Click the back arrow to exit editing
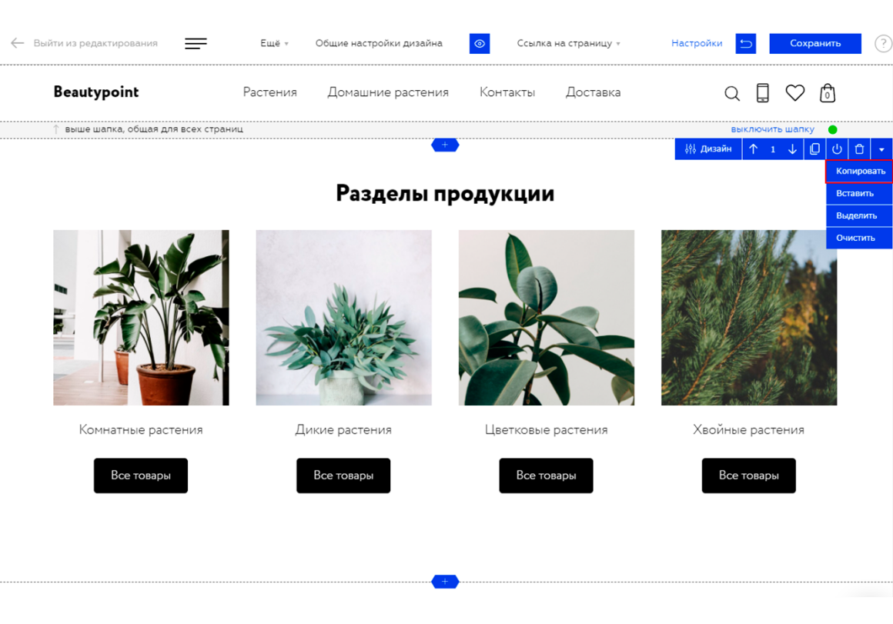The height and width of the screenshot is (624, 893). point(18,42)
